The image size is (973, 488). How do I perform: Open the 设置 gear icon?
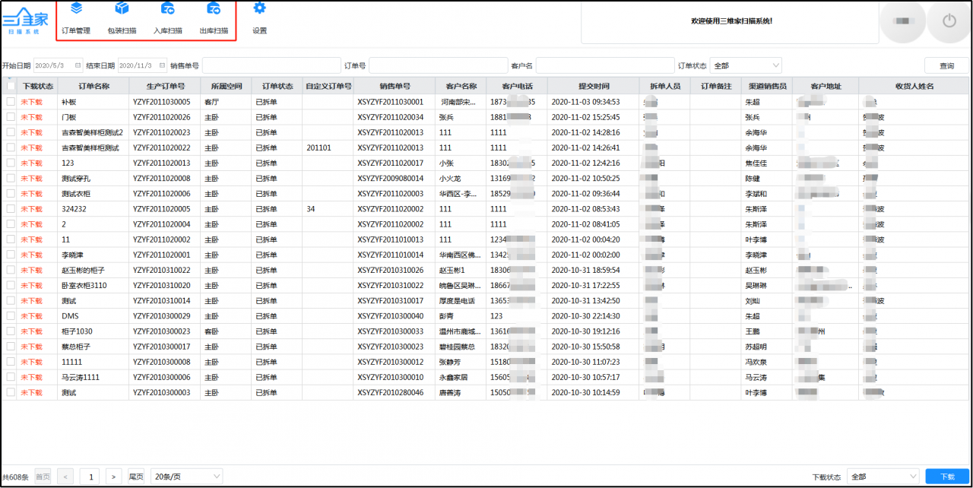click(260, 8)
